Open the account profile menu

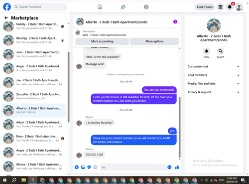[x=239, y=7]
